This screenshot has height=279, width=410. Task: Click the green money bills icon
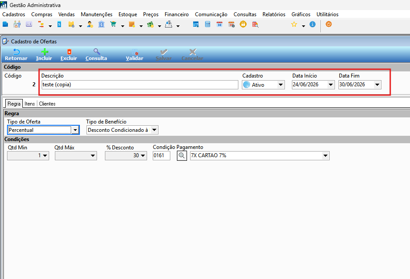151,25
